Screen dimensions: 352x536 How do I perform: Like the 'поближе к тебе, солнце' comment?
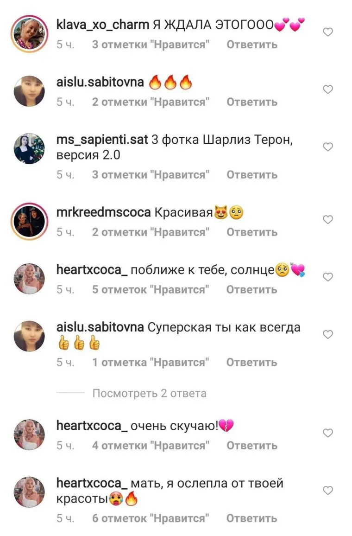click(x=328, y=277)
